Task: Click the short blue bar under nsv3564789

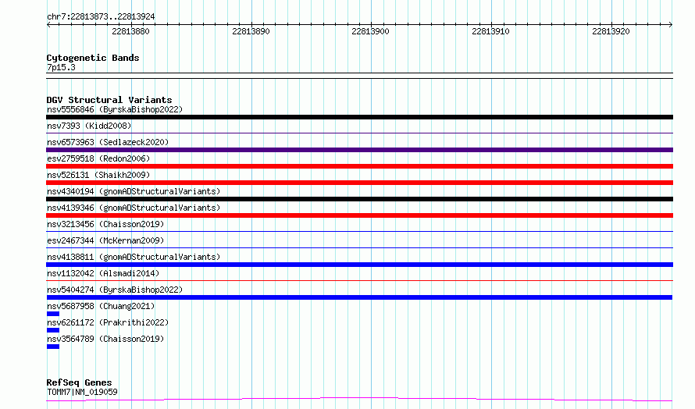Action: point(53,347)
